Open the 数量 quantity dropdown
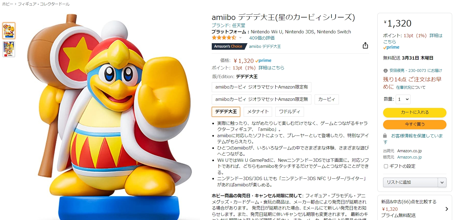 point(403,99)
